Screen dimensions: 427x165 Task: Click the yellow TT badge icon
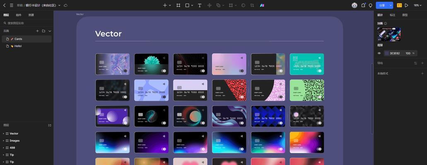[399, 5]
